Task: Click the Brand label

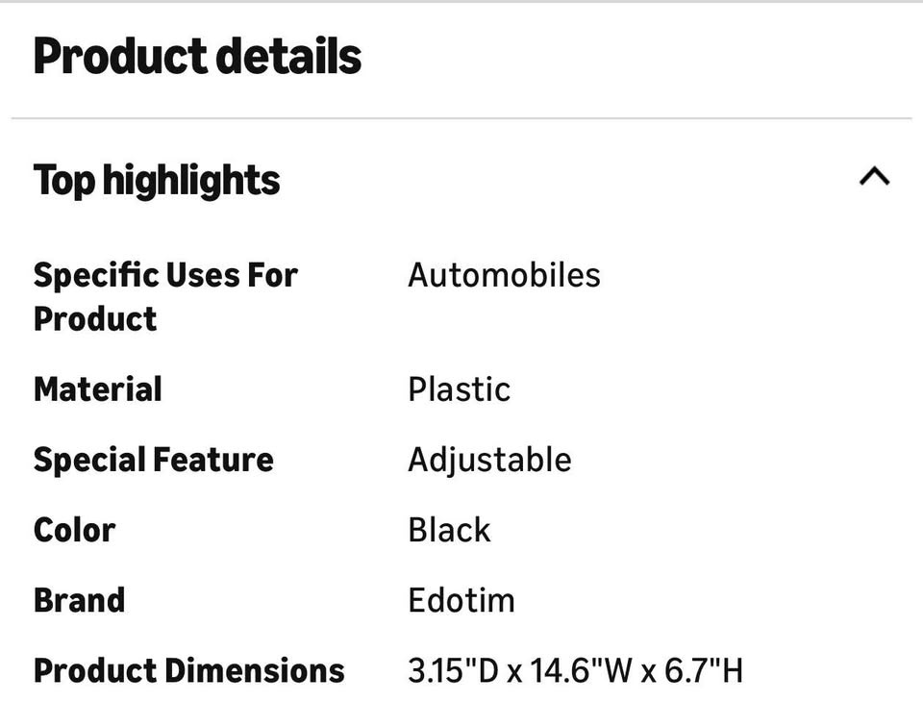Action: point(79,600)
